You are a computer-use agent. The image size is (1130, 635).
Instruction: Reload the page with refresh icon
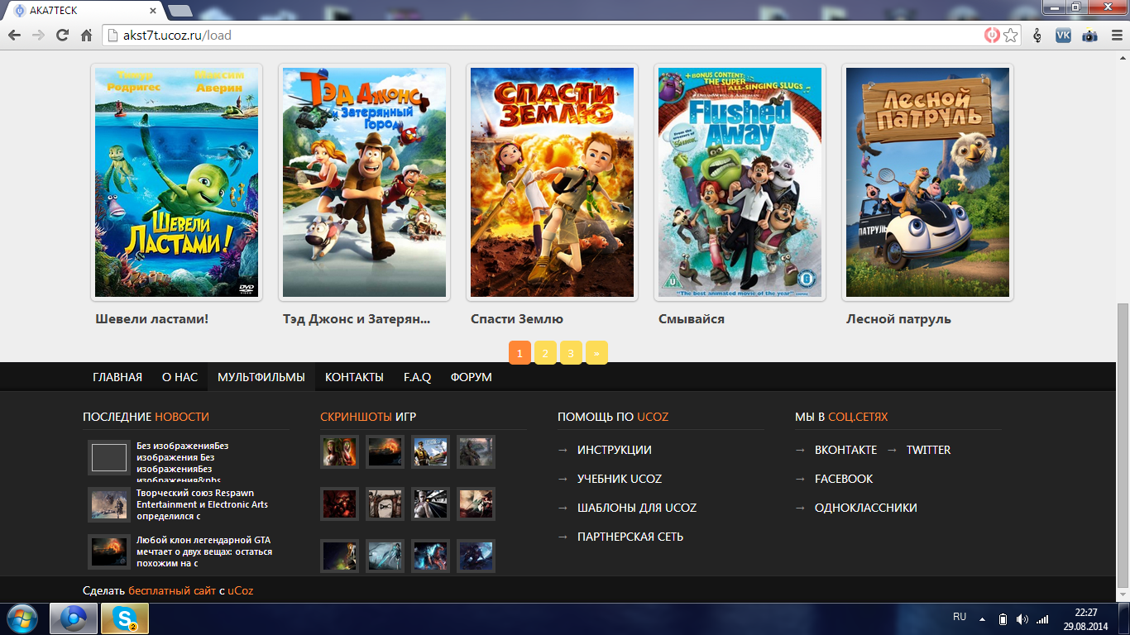[x=62, y=35]
